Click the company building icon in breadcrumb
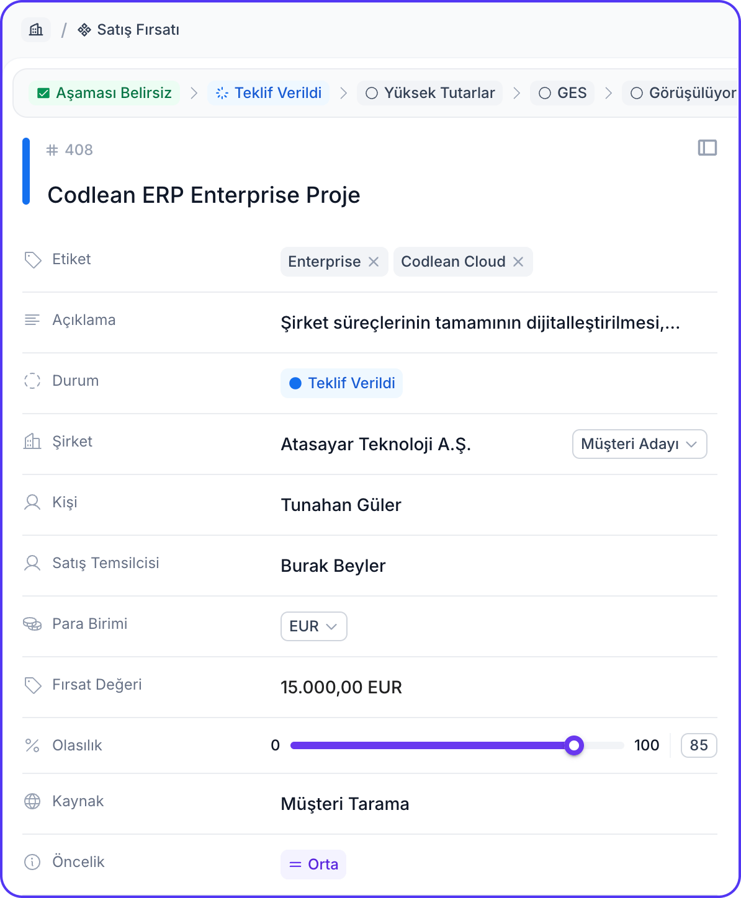 (x=36, y=30)
